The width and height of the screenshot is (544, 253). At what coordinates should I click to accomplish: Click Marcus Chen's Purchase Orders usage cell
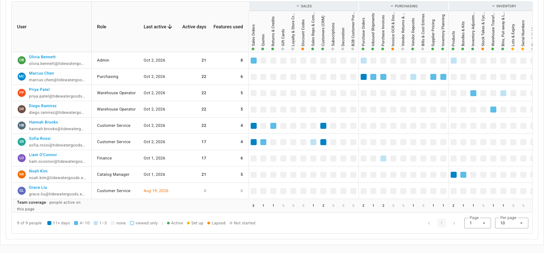point(364,77)
